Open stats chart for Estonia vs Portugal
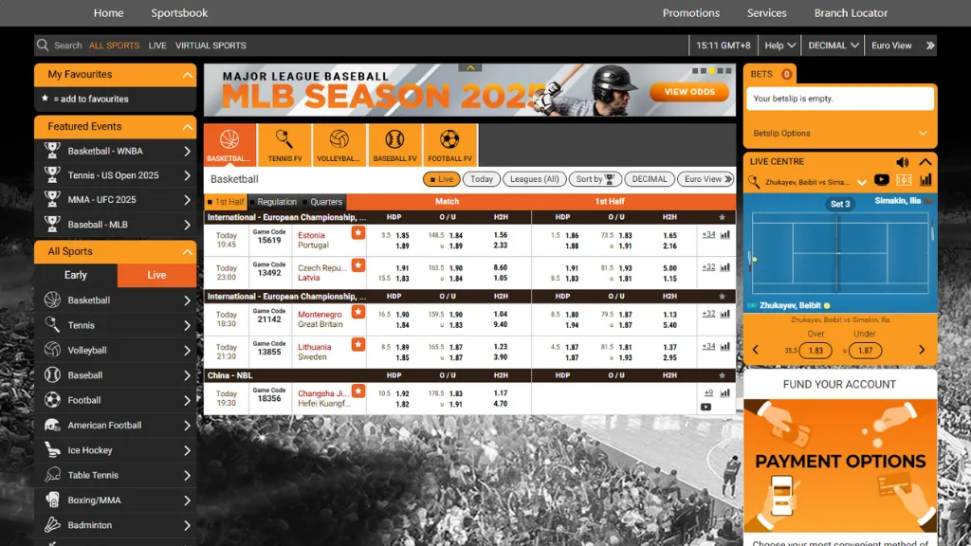 click(x=725, y=235)
